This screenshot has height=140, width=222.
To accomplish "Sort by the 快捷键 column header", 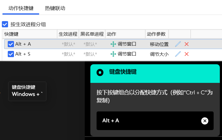I will coord(30,34).
